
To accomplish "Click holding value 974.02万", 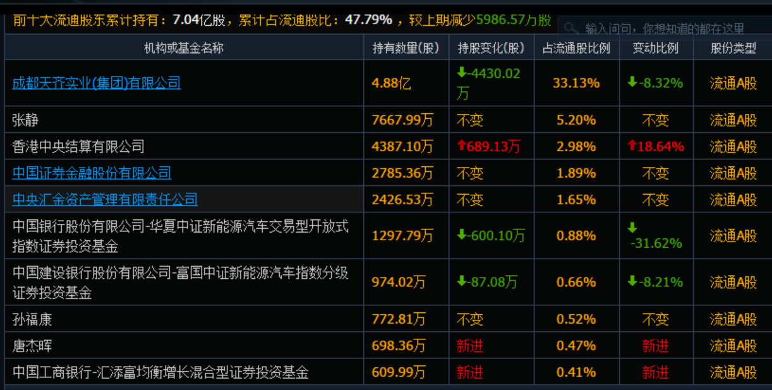I will (x=399, y=282).
